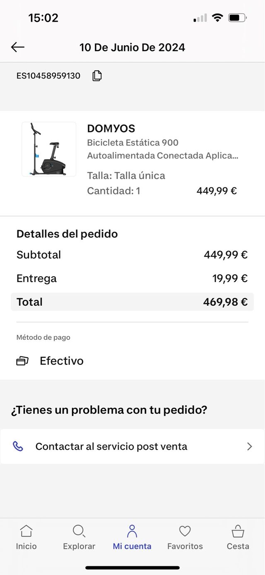Tap the Efectivo payment method label
The width and height of the screenshot is (265, 575).
(x=62, y=361)
